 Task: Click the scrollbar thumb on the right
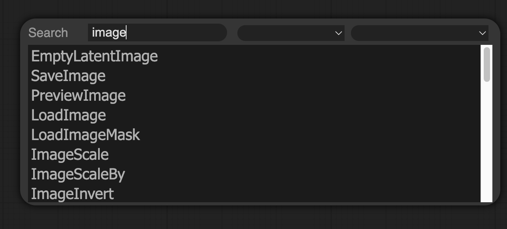tap(486, 63)
